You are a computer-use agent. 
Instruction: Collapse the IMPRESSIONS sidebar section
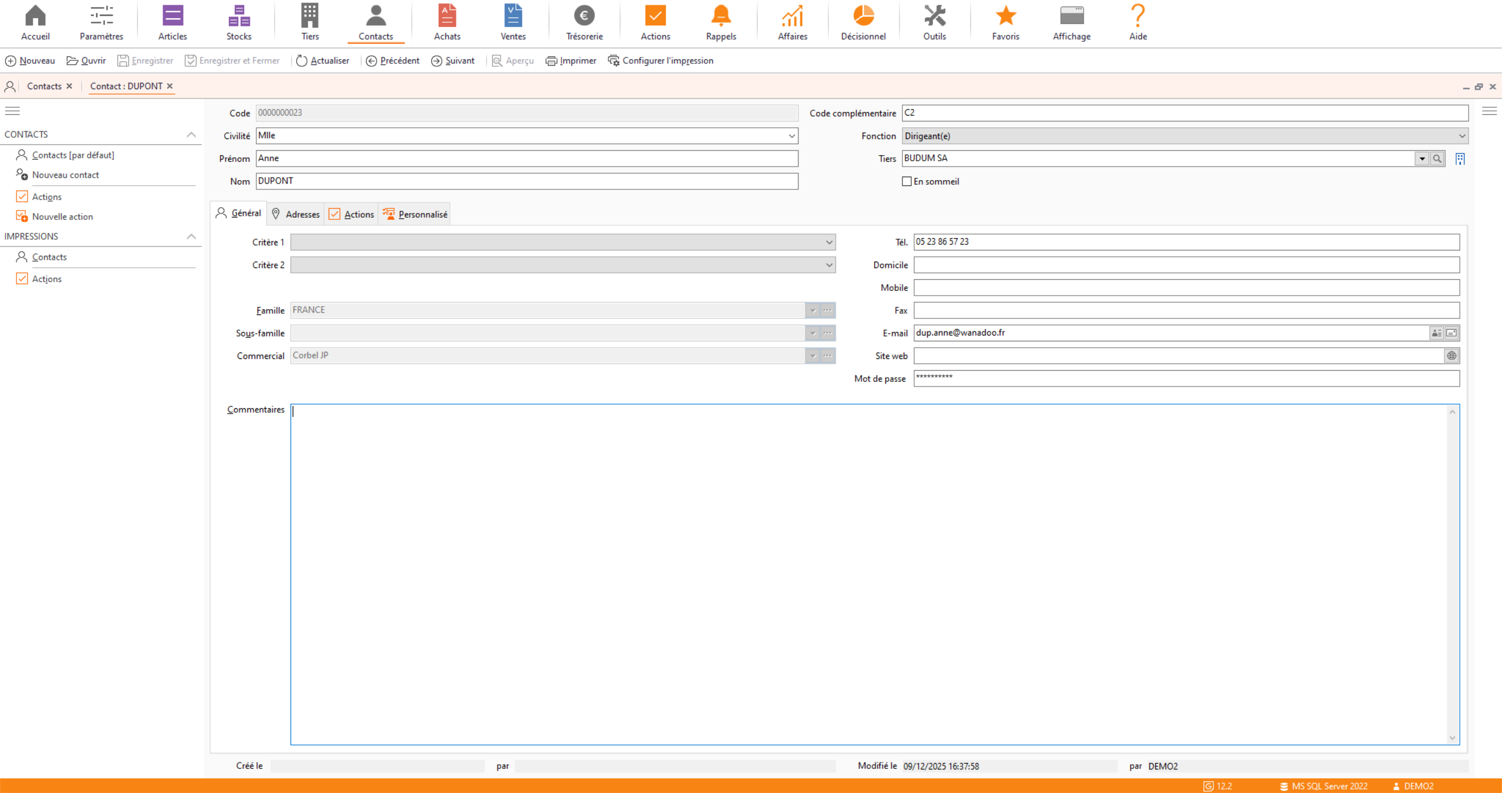(191, 236)
